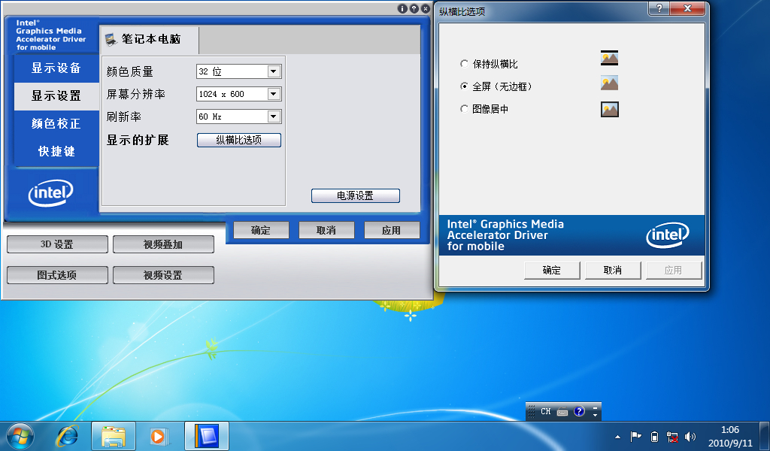Click 取消 in 纵横比选项 dialog

tap(613, 271)
